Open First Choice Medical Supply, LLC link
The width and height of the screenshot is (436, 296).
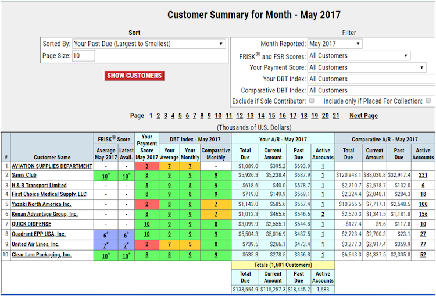pyautogui.click(x=49, y=194)
